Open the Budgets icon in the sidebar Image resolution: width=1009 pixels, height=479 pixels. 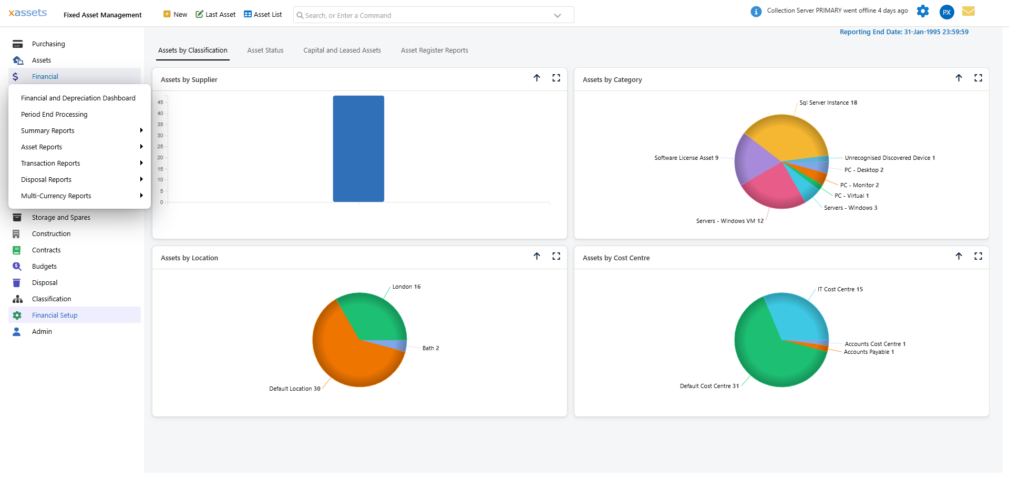[18, 266]
